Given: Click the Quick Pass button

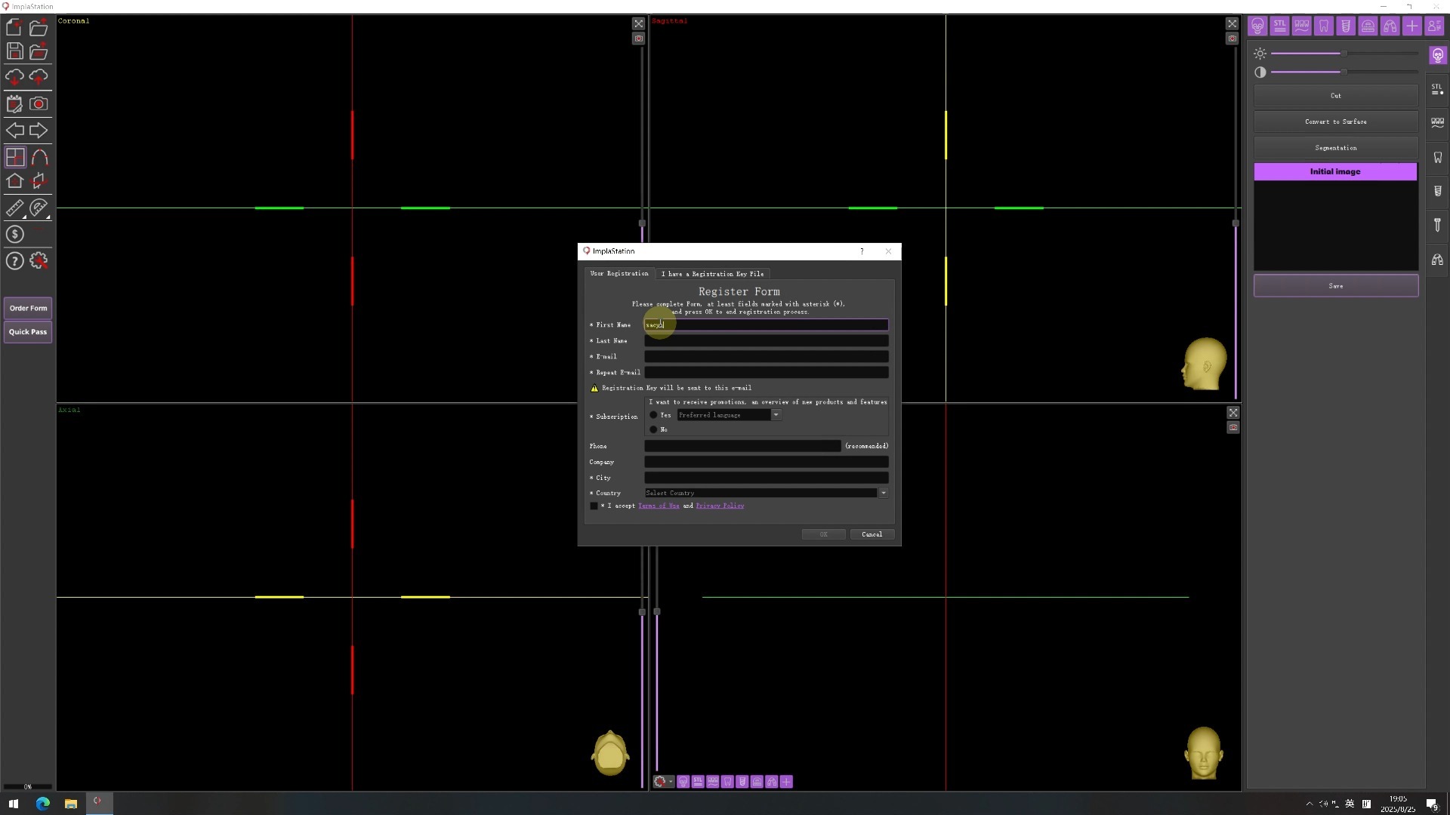Looking at the screenshot, I should (x=28, y=332).
